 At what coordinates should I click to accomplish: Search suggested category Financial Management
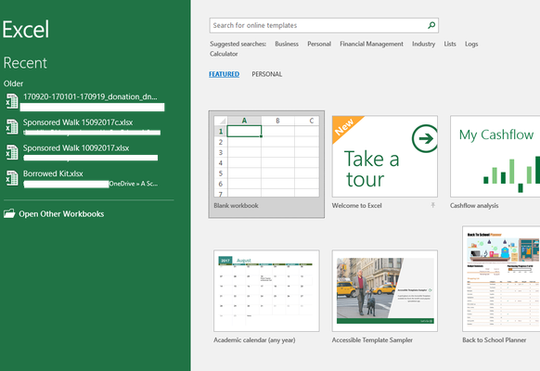point(371,44)
